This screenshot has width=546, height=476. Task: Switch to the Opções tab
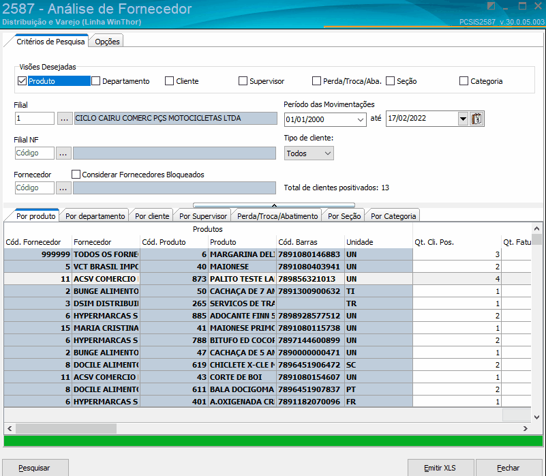click(107, 42)
